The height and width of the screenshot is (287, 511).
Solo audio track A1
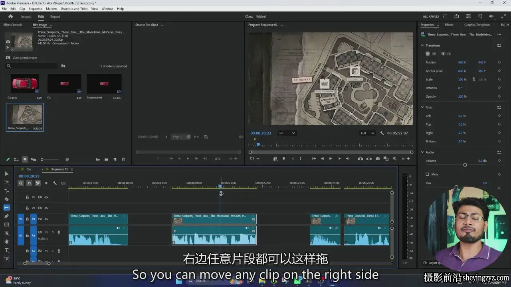click(x=52, y=232)
